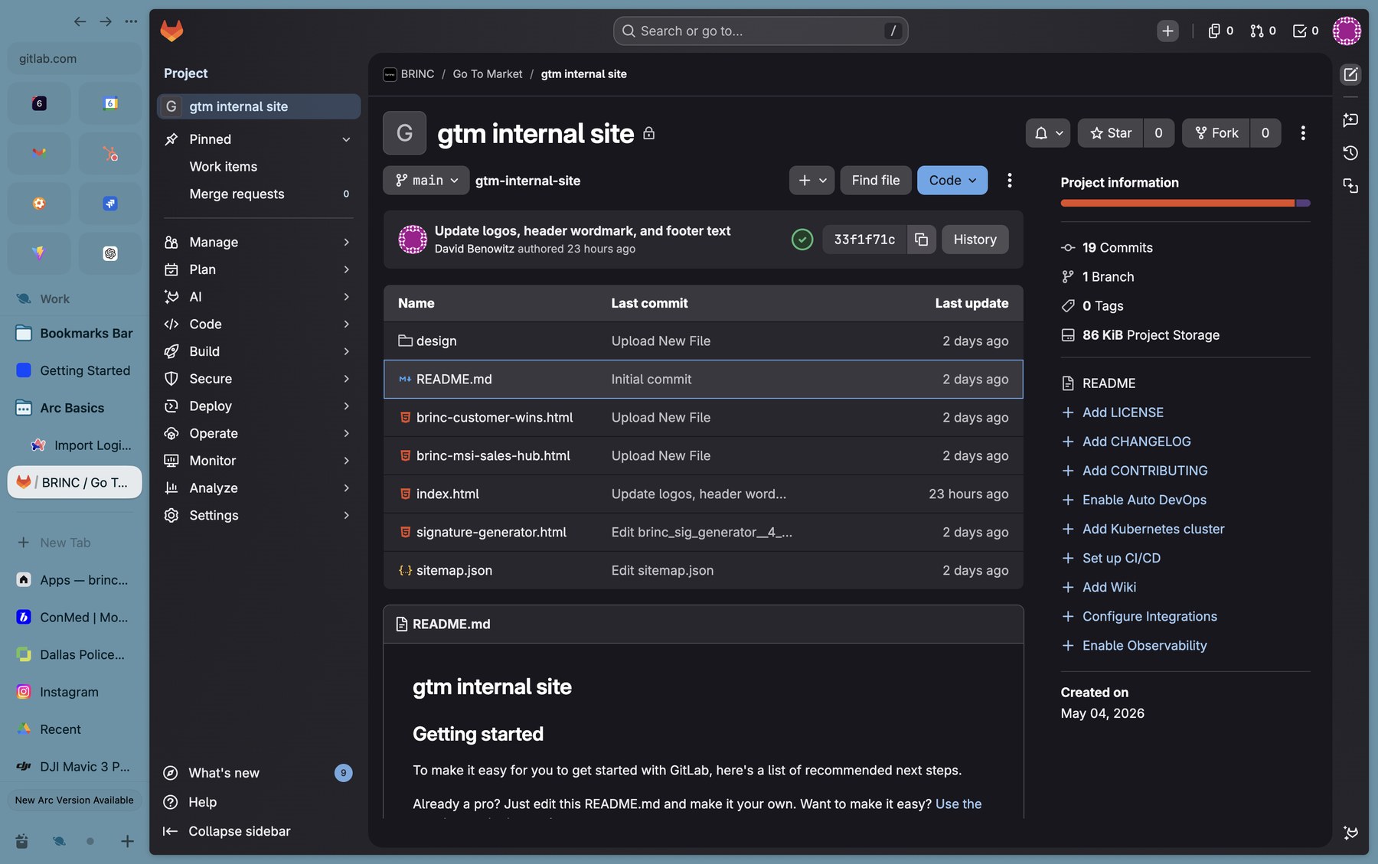Open merge requests counter in top bar
Screen dimensions: 1378x864
point(1262,31)
